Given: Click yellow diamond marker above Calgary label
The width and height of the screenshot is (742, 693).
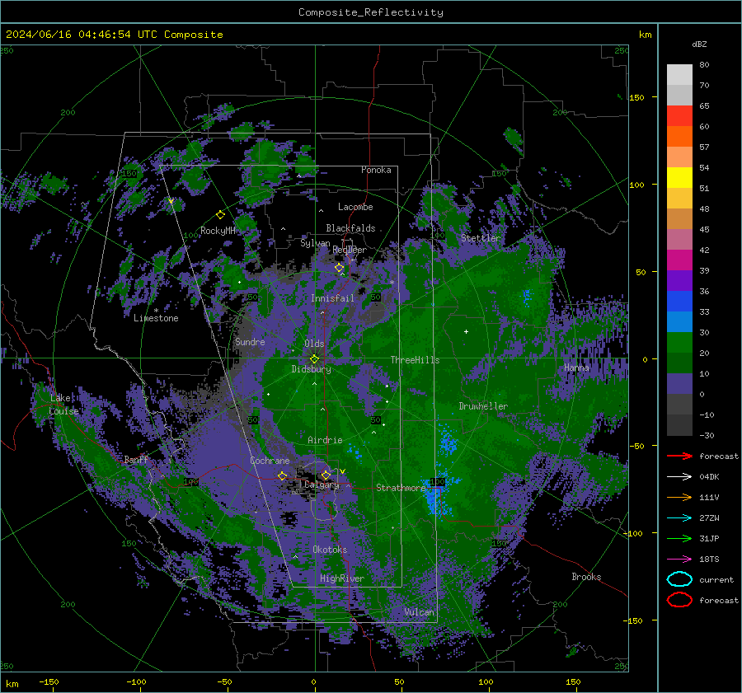Looking at the screenshot, I should 326,475.
